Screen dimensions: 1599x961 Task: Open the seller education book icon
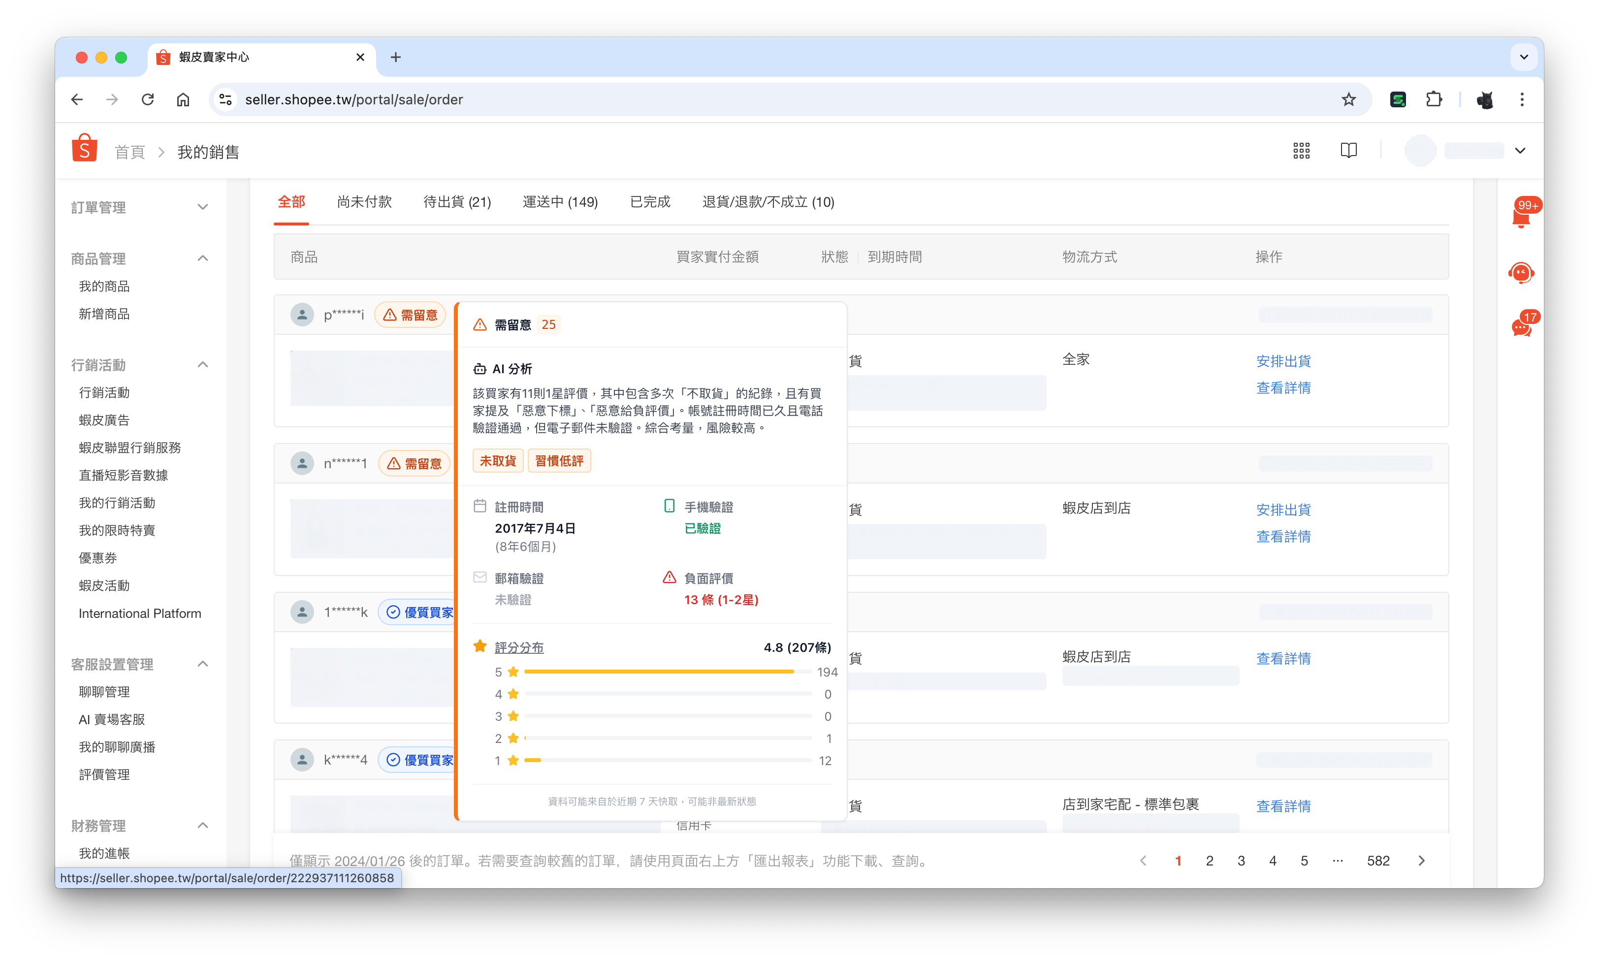[1348, 151]
